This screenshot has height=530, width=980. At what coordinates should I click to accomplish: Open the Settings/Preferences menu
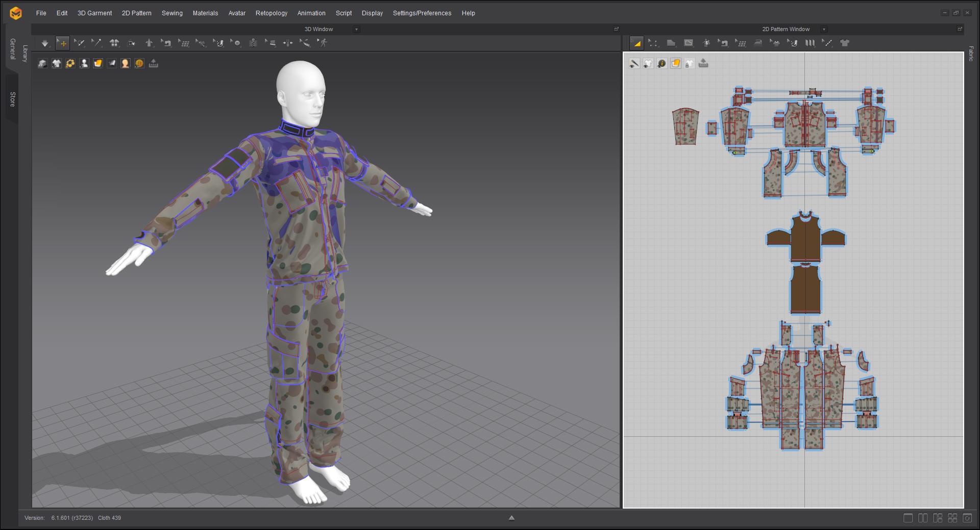[422, 13]
